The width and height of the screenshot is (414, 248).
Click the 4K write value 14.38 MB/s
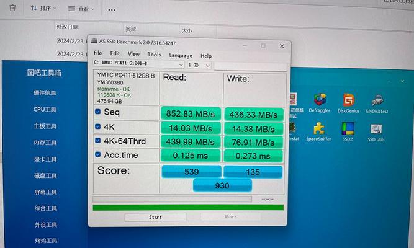tap(253, 129)
